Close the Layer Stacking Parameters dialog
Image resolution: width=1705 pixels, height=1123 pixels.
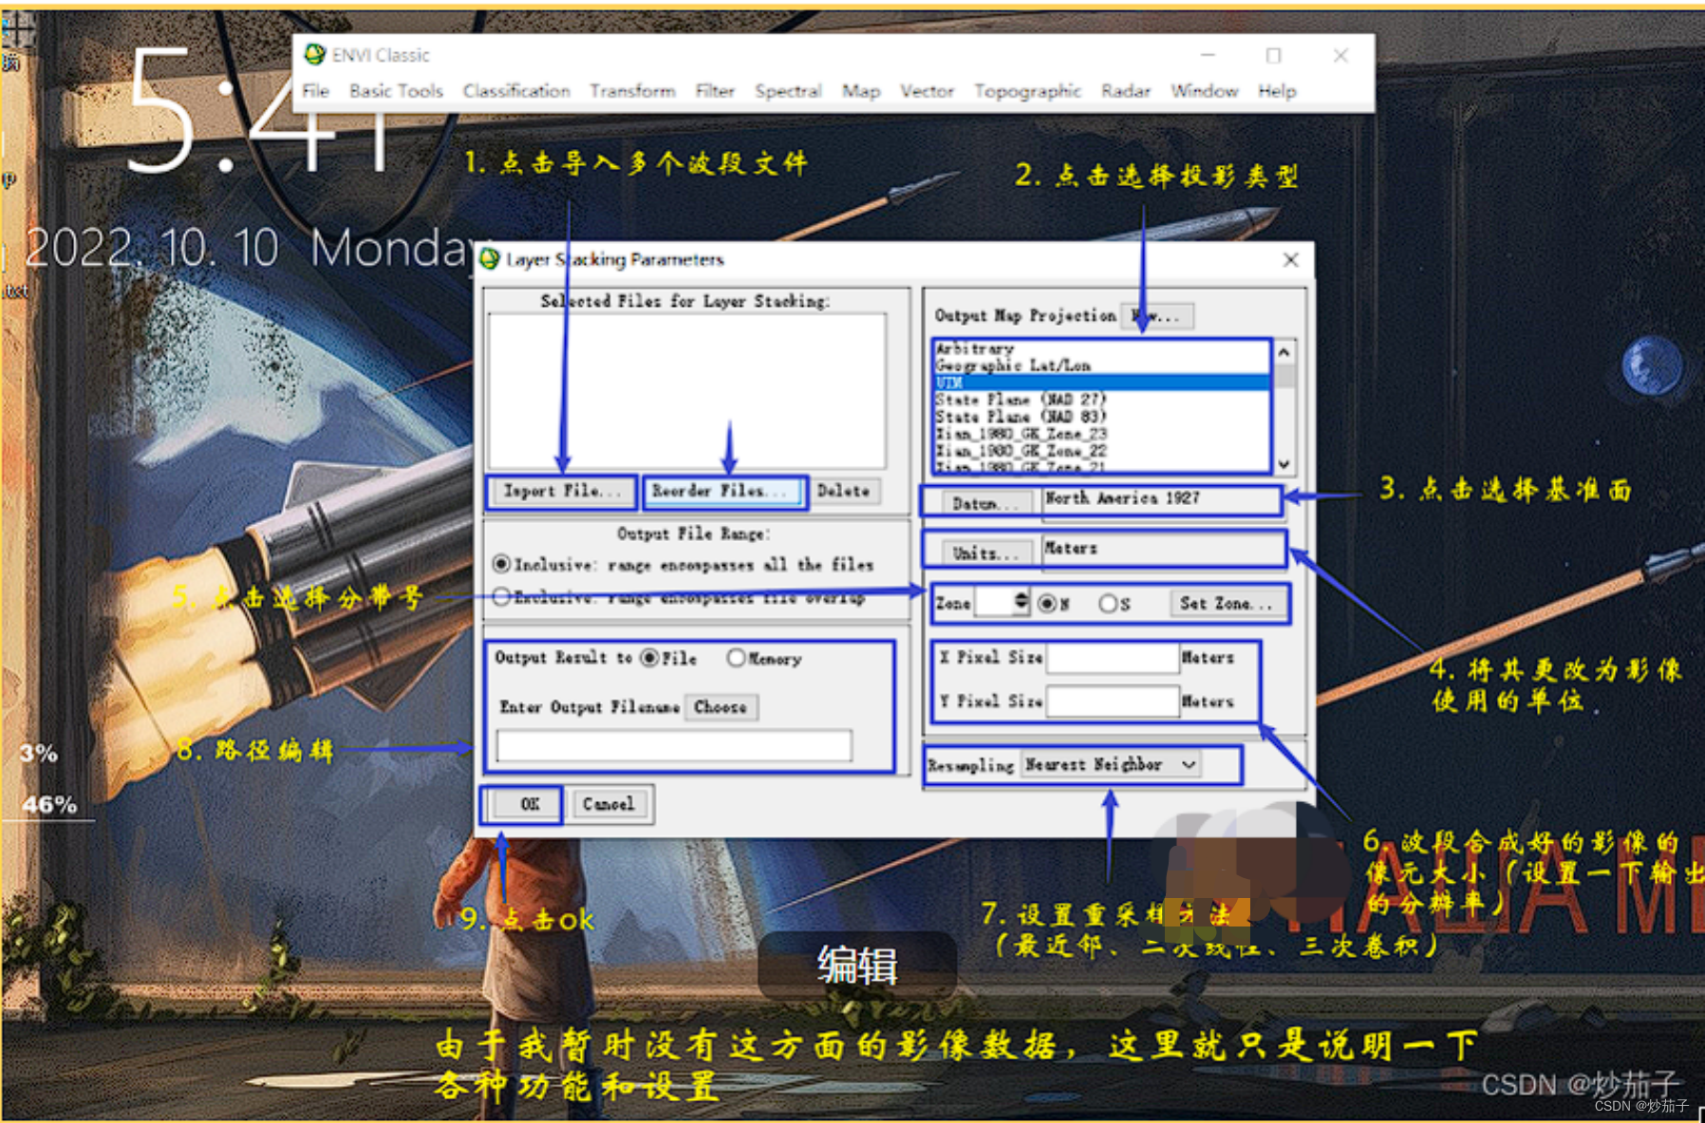[1290, 259]
